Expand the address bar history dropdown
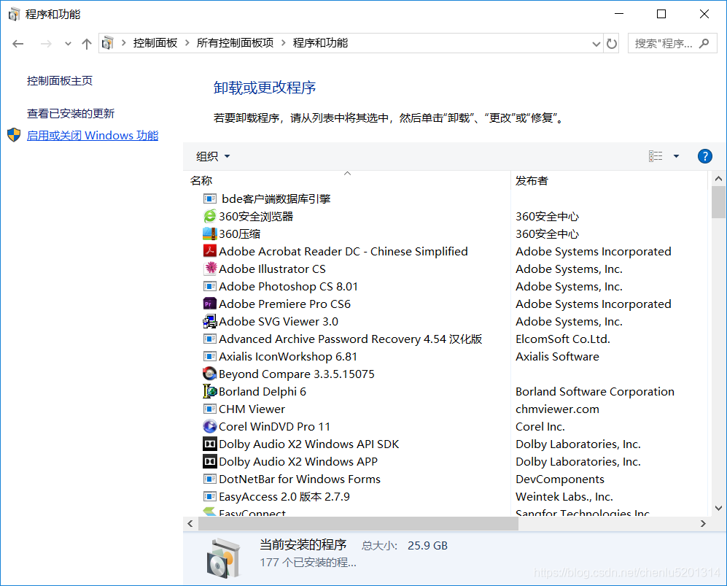The height and width of the screenshot is (586, 727). coord(596,44)
